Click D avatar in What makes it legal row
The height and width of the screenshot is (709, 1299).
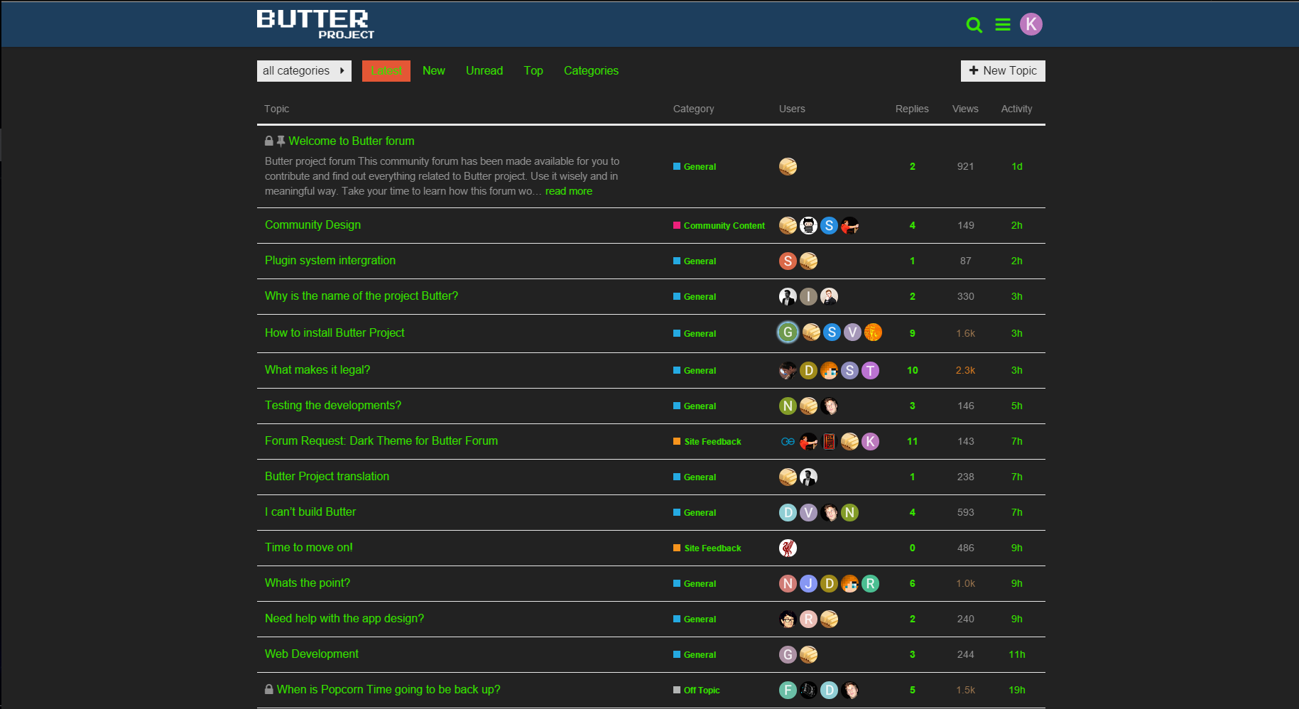tap(808, 370)
